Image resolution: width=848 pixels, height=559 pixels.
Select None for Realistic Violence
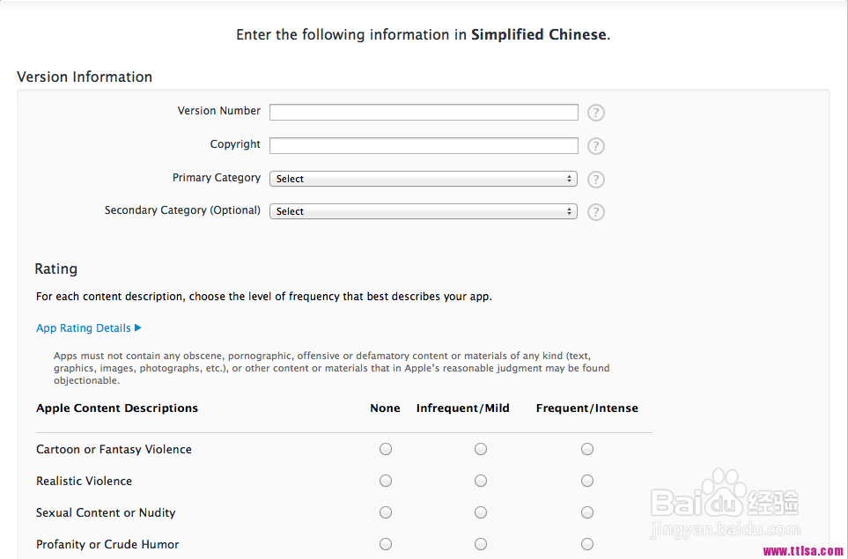tap(386, 481)
